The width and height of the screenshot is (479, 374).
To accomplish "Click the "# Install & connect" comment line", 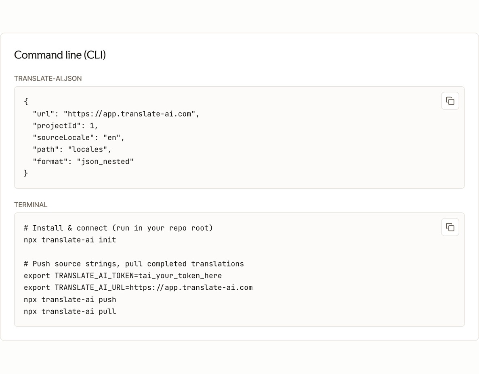I will point(118,228).
